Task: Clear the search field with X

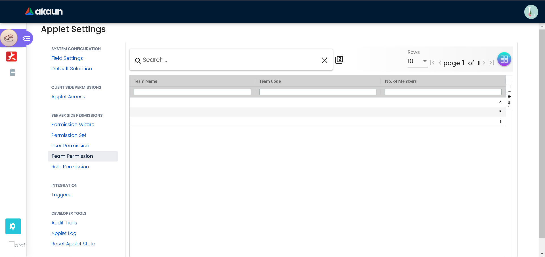Action: [x=324, y=60]
